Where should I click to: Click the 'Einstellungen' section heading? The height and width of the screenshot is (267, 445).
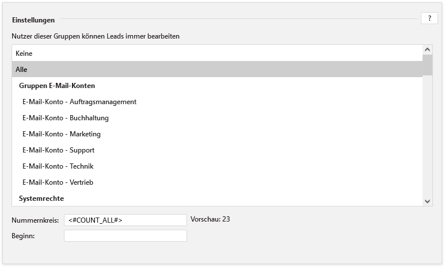(33, 20)
